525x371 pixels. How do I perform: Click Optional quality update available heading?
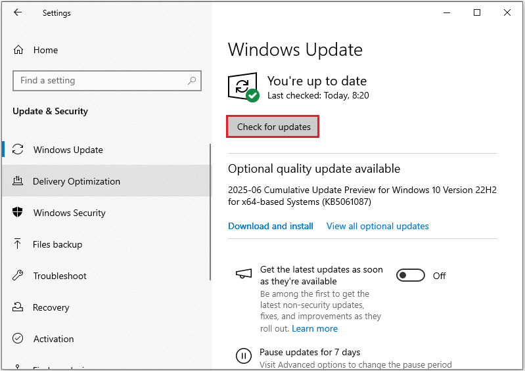[314, 169]
